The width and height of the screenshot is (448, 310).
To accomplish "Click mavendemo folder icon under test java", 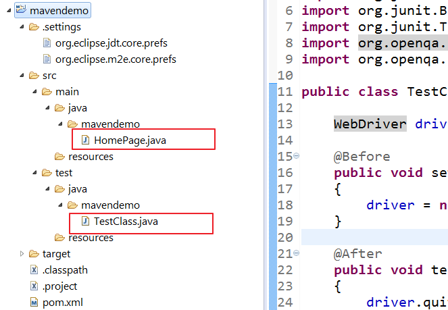I will click(x=72, y=205).
